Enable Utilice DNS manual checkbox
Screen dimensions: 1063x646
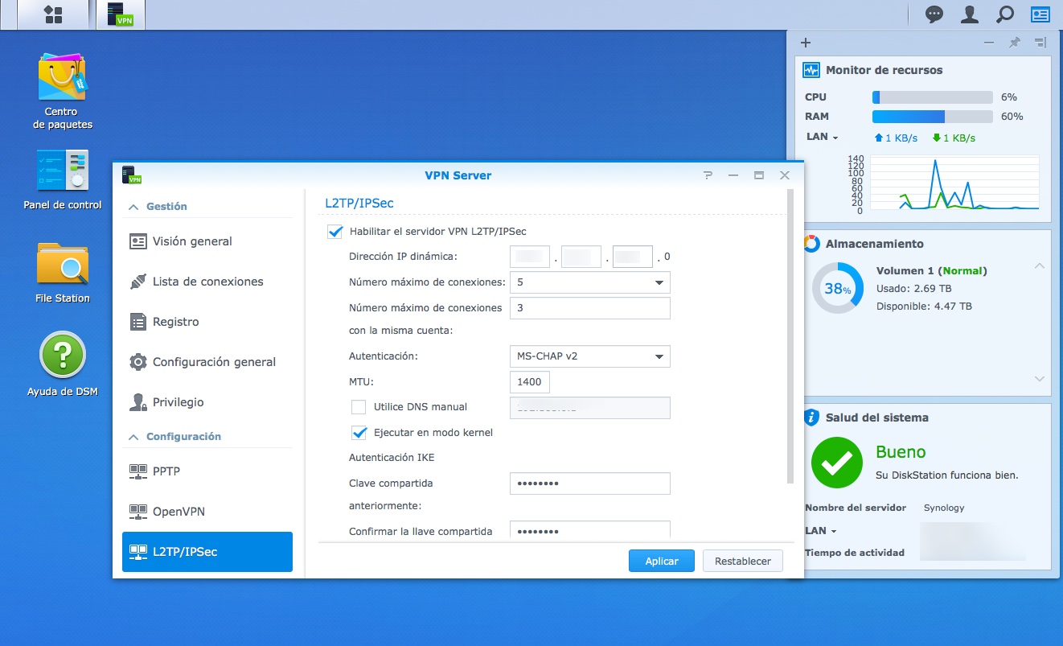tap(359, 407)
